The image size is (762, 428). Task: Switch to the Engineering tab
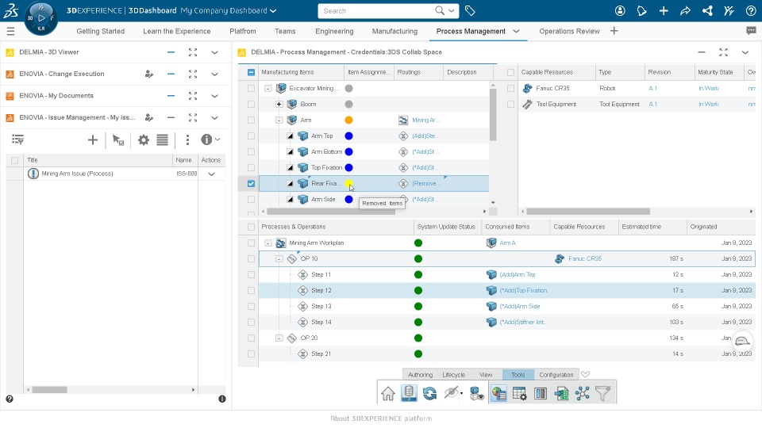pyautogui.click(x=334, y=31)
